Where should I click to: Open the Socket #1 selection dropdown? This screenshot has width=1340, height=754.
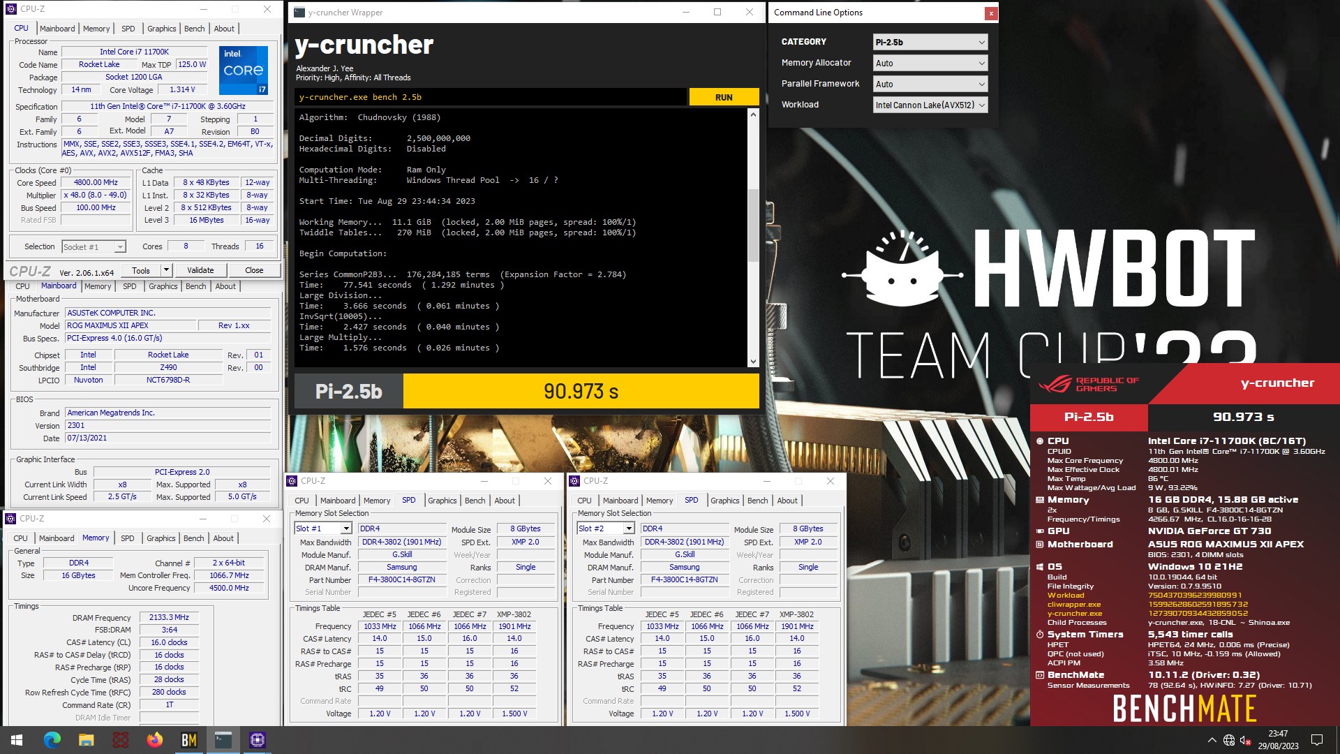(94, 247)
